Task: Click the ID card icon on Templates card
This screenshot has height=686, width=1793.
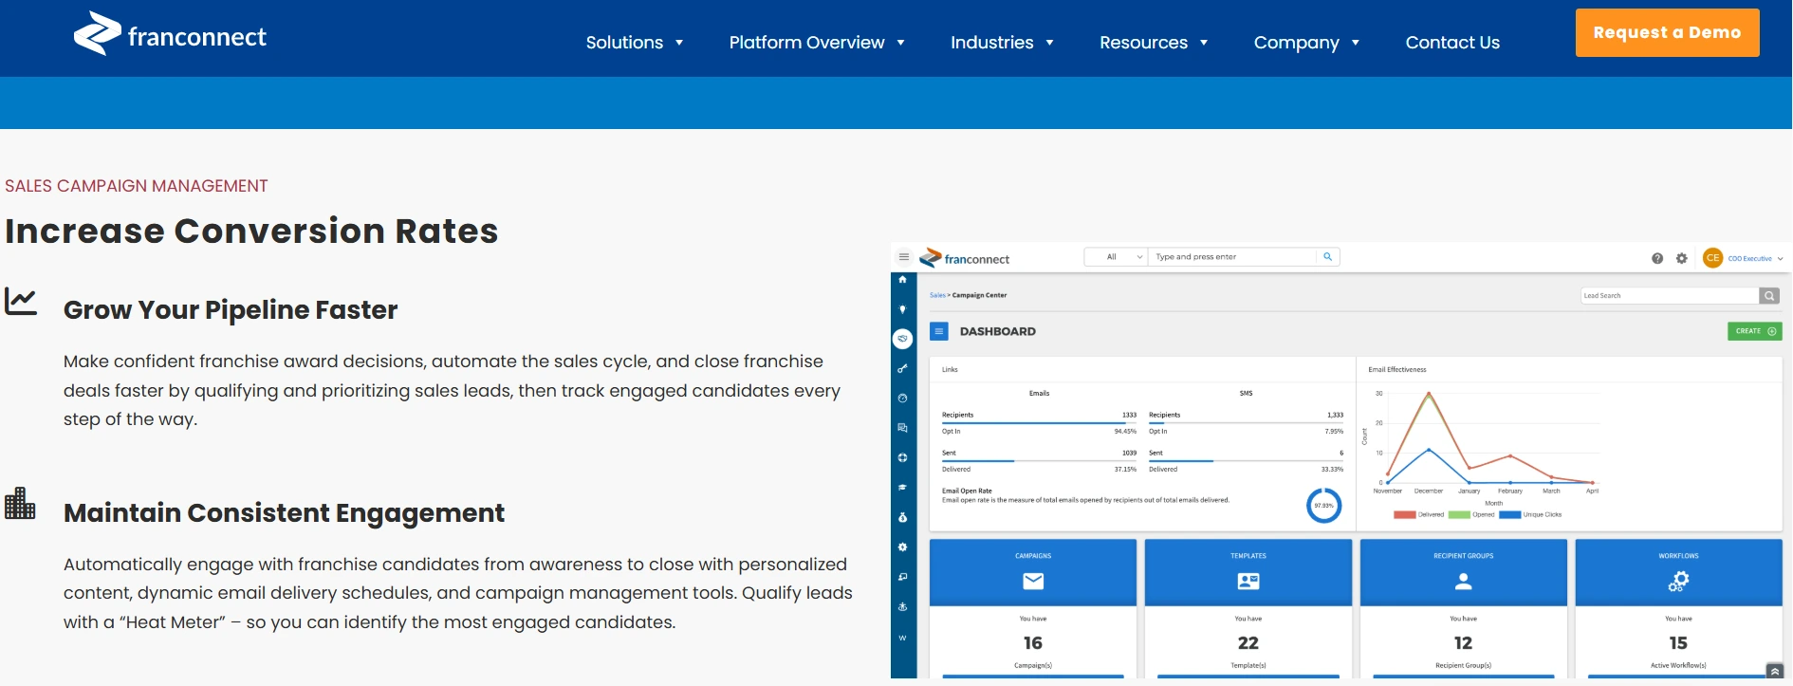Action: (1248, 581)
